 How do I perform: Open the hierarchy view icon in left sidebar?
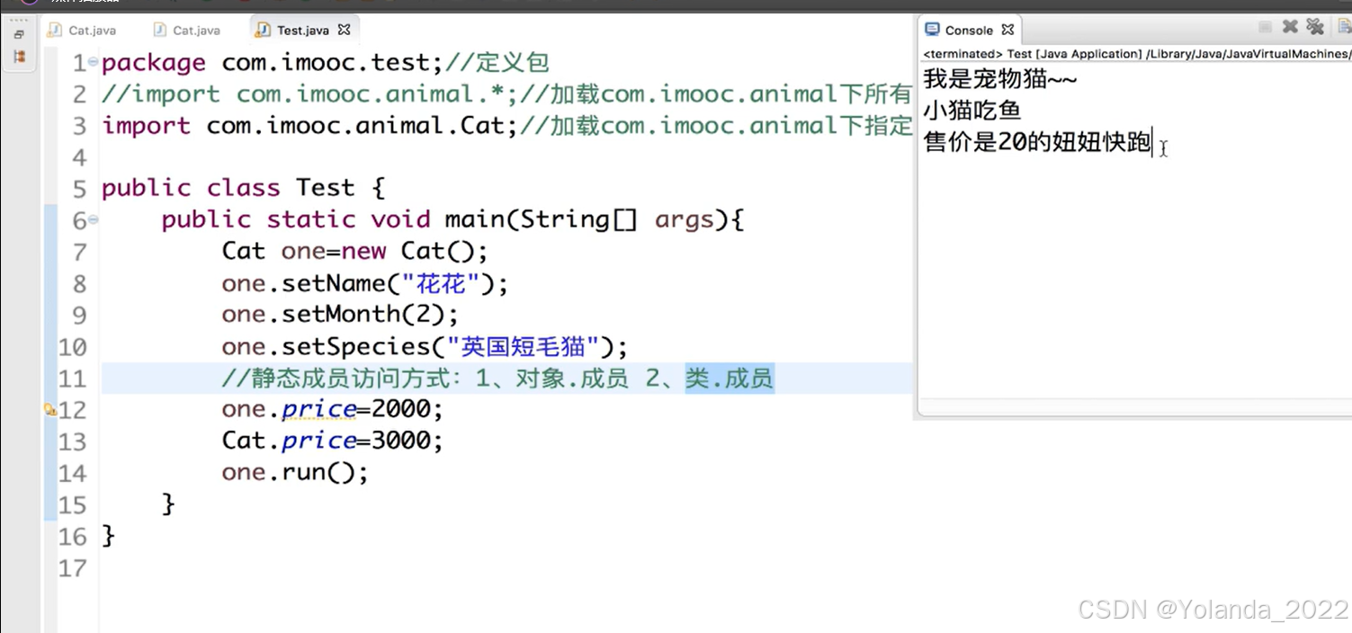(19, 57)
